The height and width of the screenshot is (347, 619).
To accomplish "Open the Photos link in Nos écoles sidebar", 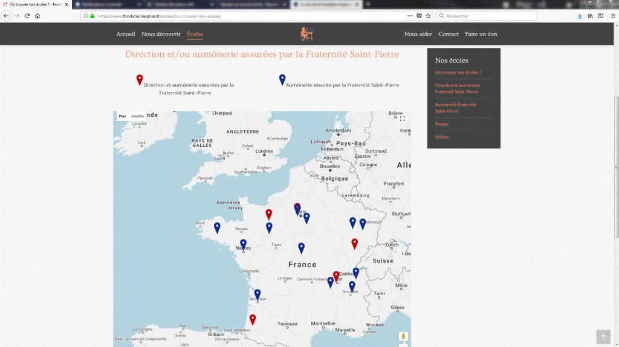I will (442, 124).
